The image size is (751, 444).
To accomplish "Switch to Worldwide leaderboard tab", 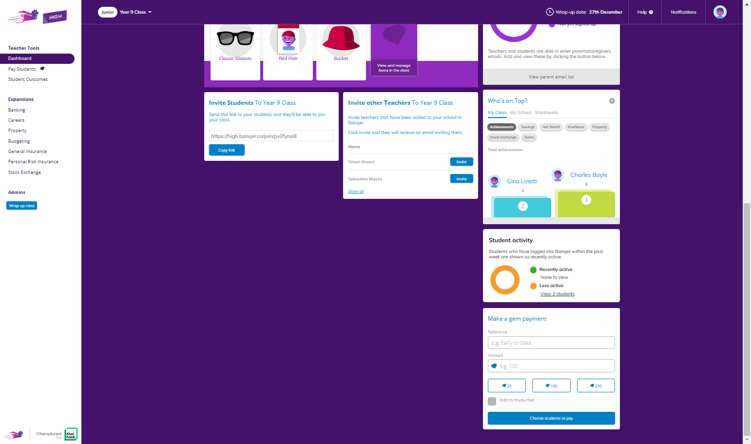I will click(x=546, y=113).
